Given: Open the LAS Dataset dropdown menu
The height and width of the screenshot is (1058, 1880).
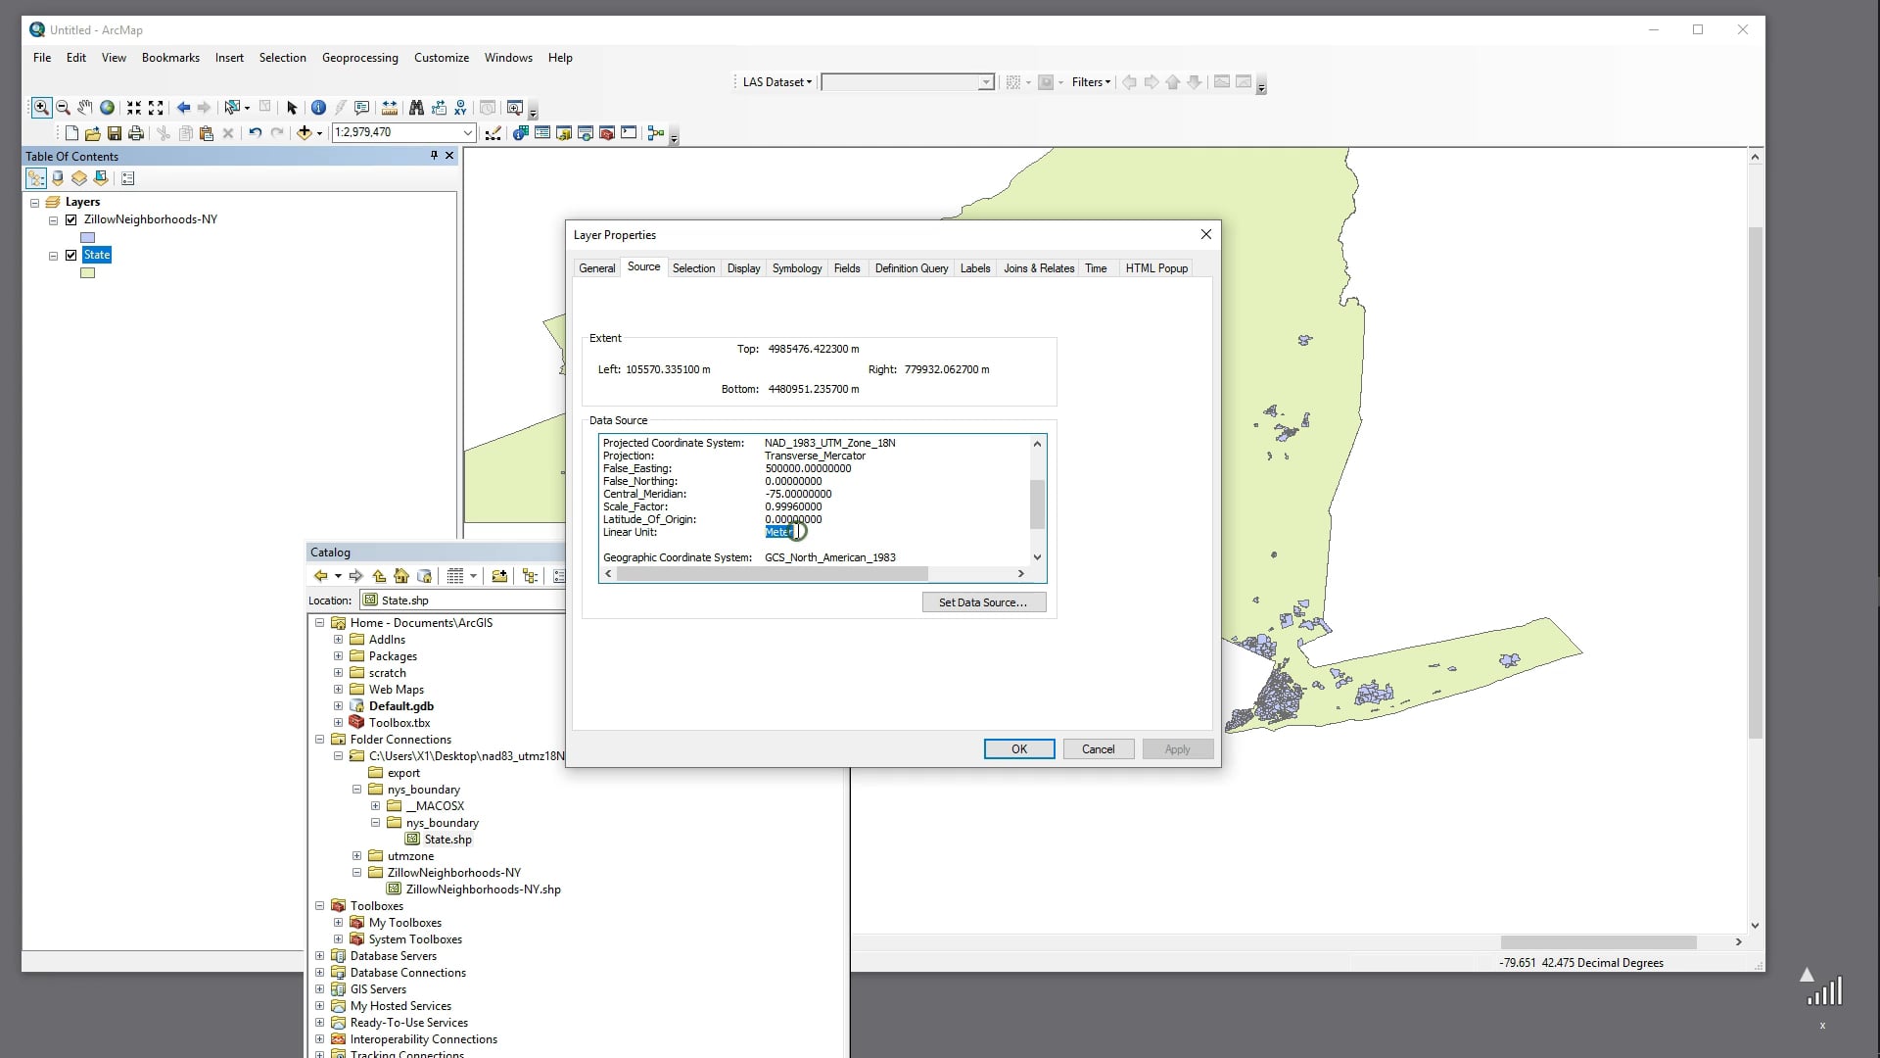Looking at the screenshot, I should (x=776, y=82).
